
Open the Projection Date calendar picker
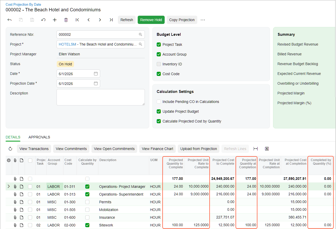click(96, 84)
